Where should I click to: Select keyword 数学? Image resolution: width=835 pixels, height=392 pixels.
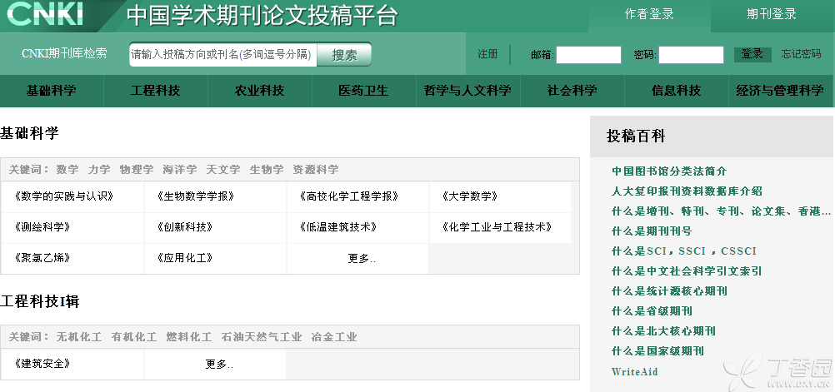coord(67,170)
